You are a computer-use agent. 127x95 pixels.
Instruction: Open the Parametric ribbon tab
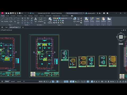20,16
